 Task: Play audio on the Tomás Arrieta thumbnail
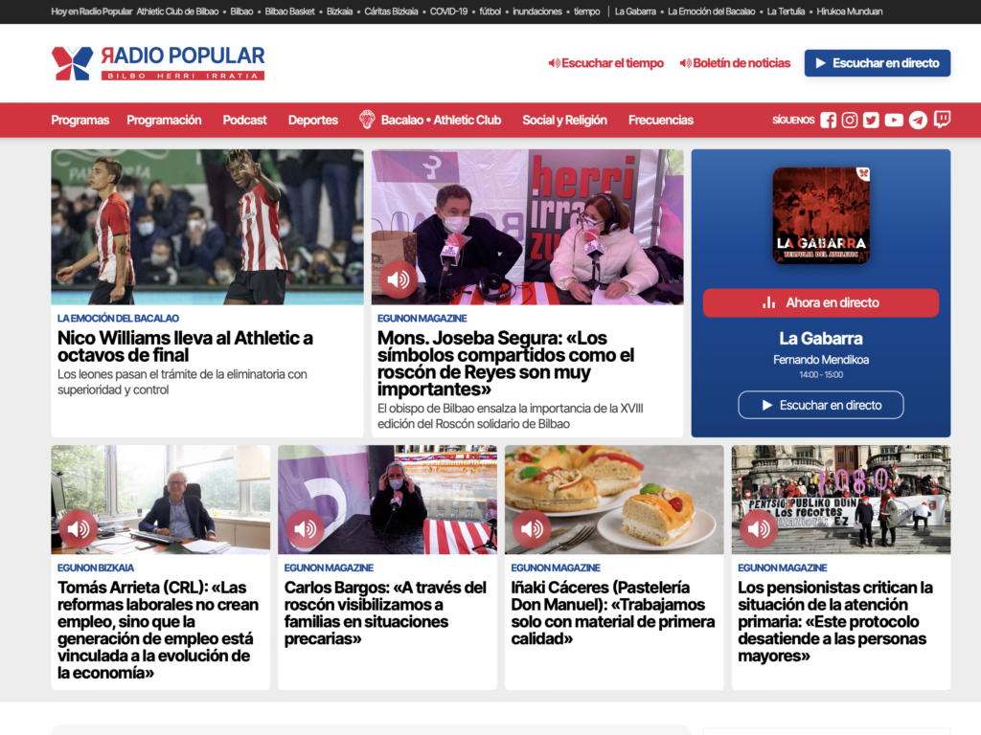pos(78,528)
